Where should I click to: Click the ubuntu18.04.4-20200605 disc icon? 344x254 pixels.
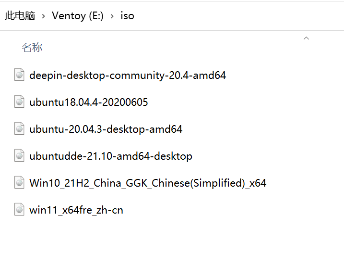point(19,102)
